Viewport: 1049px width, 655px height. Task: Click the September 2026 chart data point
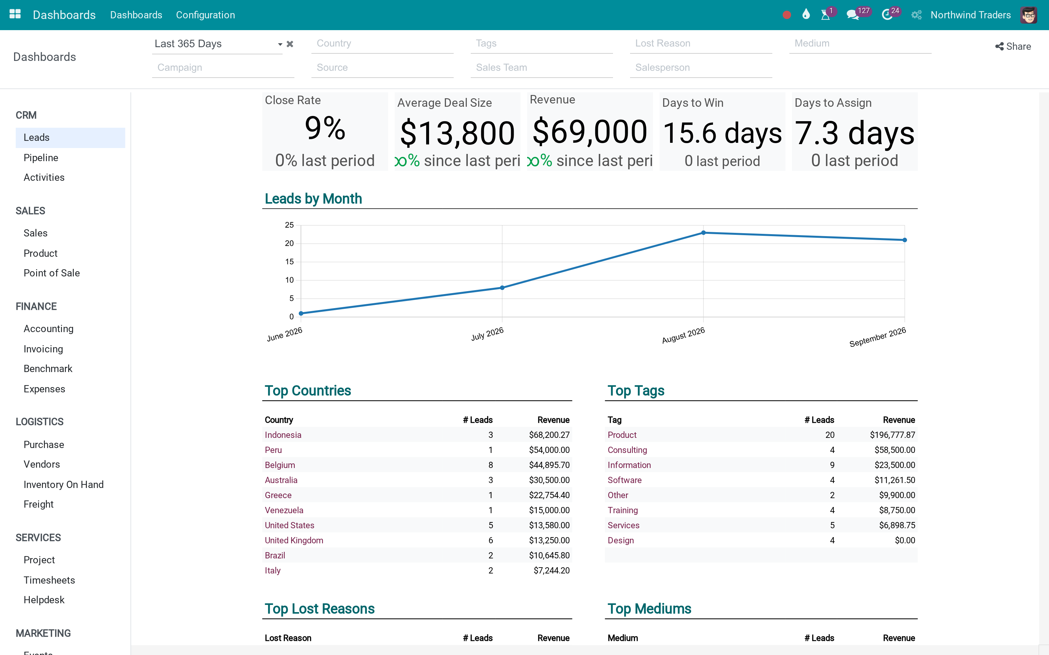(x=905, y=240)
